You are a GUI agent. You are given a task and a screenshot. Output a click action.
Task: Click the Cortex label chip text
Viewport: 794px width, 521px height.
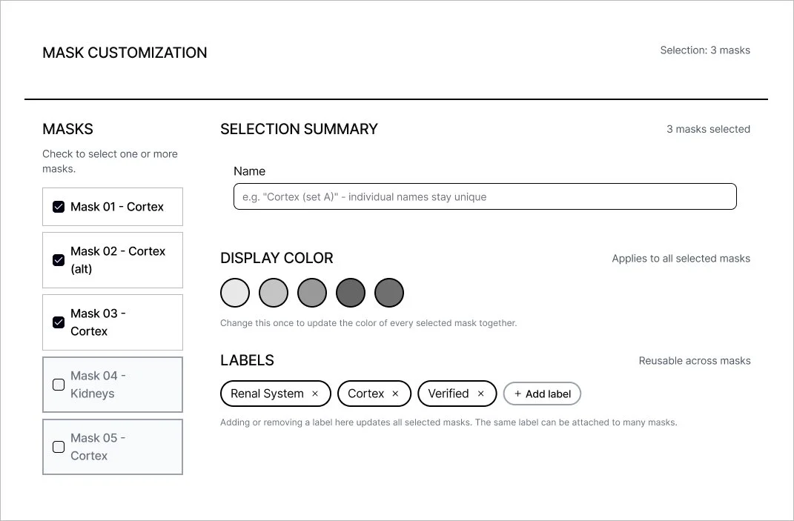[x=365, y=394]
